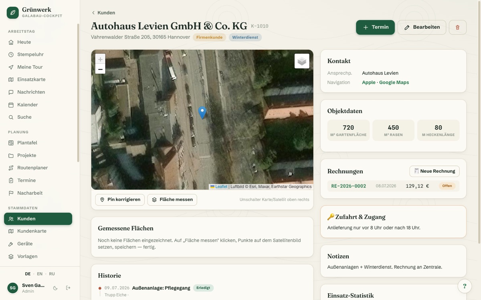Click the sidebar scrollbar

pos(78,93)
